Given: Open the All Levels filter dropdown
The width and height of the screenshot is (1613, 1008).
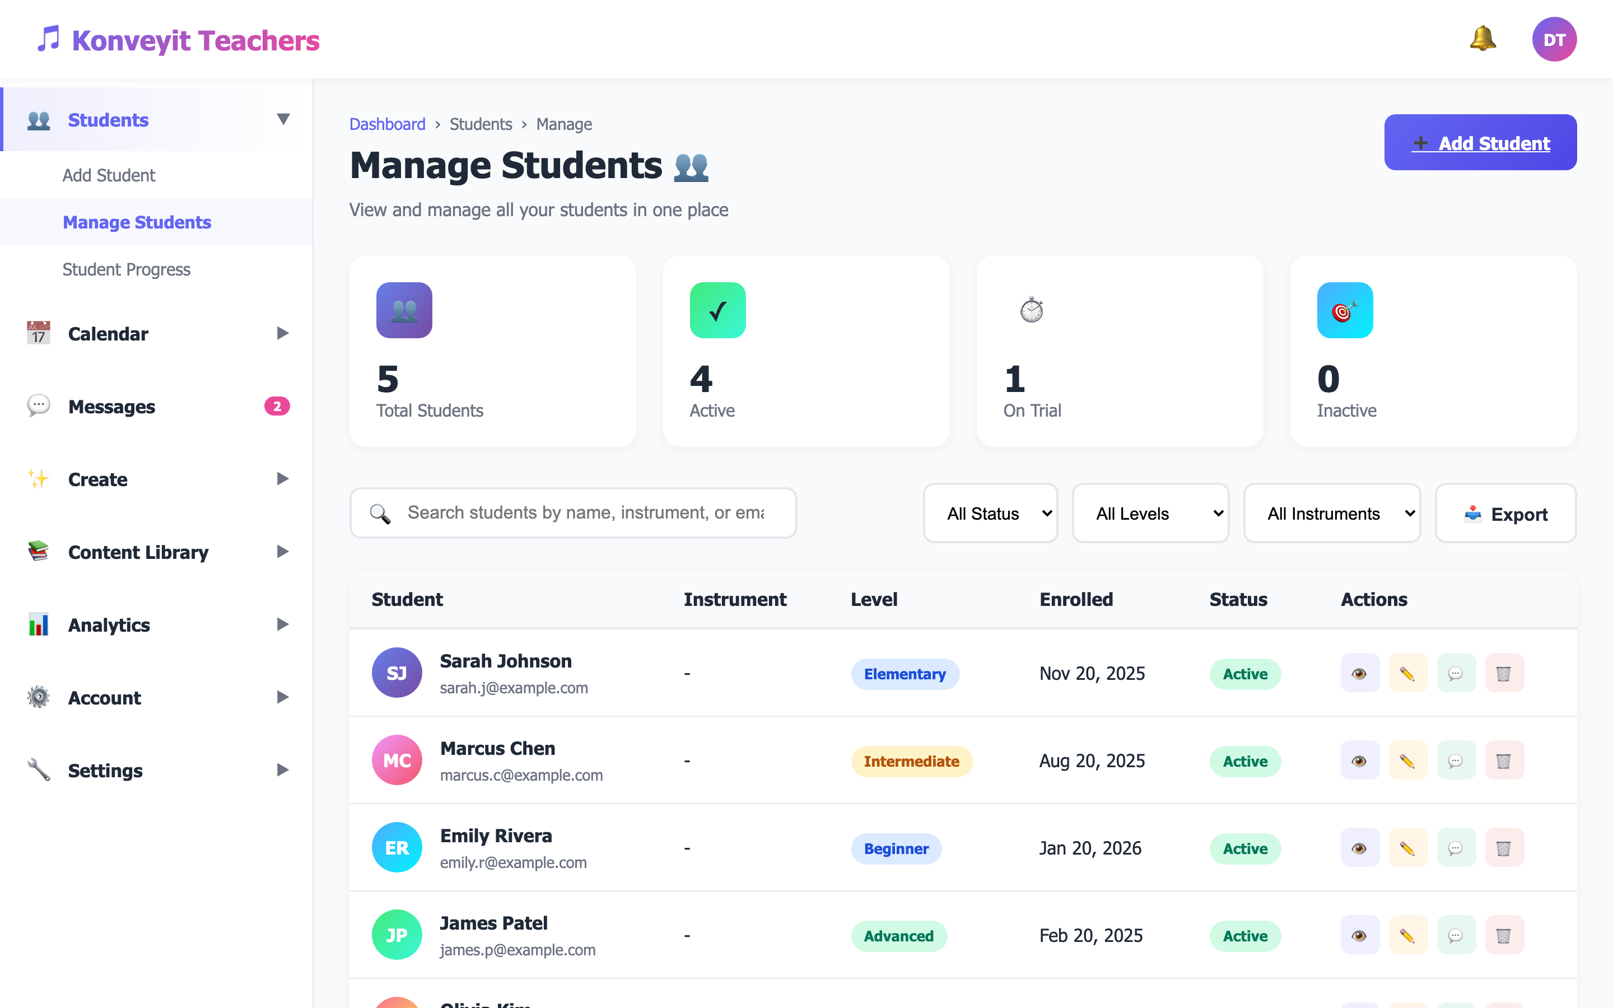Looking at the screenshot, I should 1150,514.
